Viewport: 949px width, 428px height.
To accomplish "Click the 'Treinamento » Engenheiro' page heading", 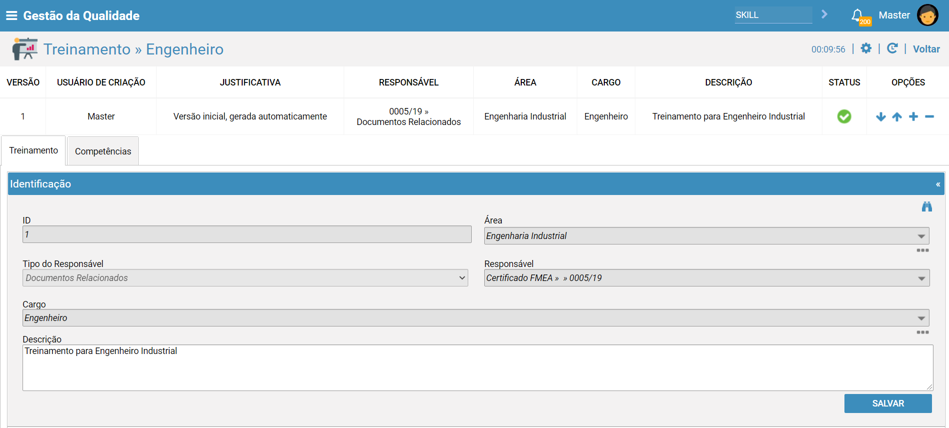I will tap(134, 49).
